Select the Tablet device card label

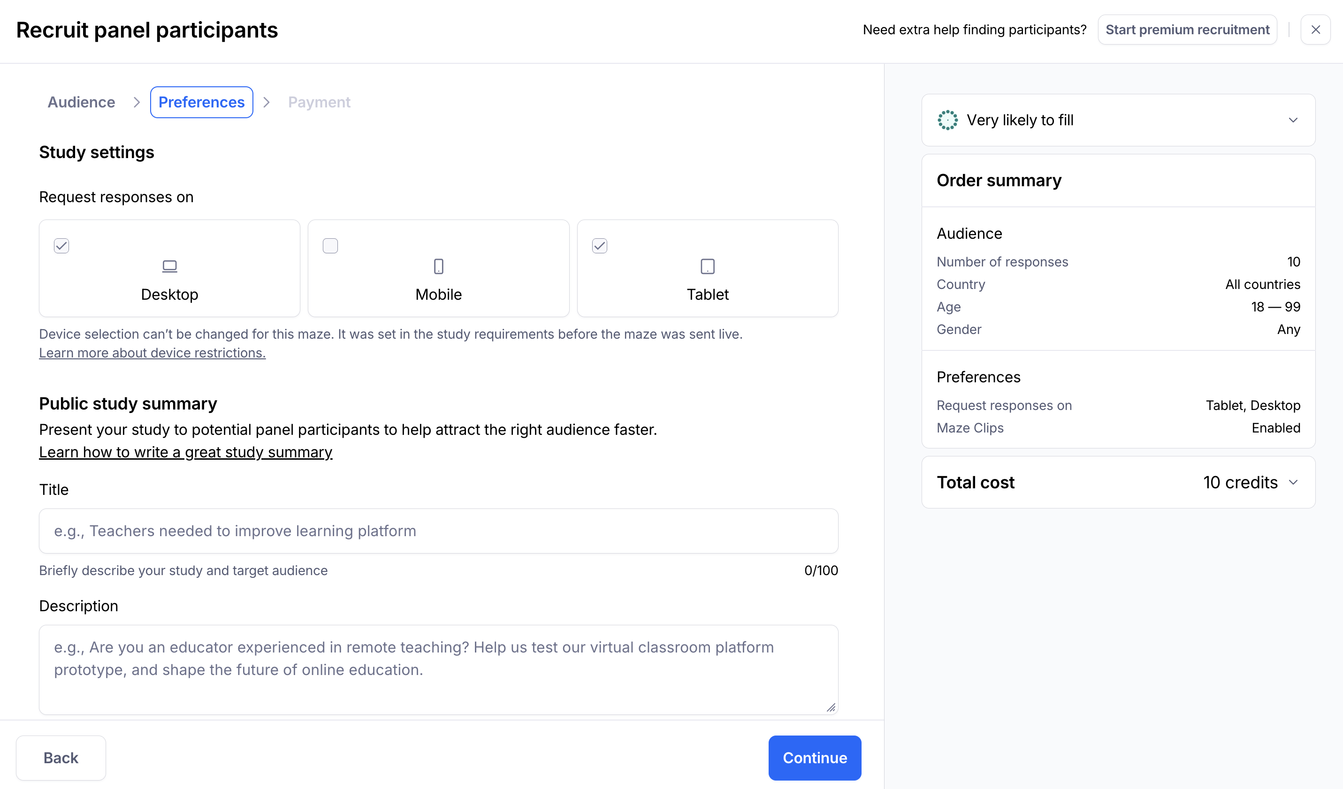[708, 295]
